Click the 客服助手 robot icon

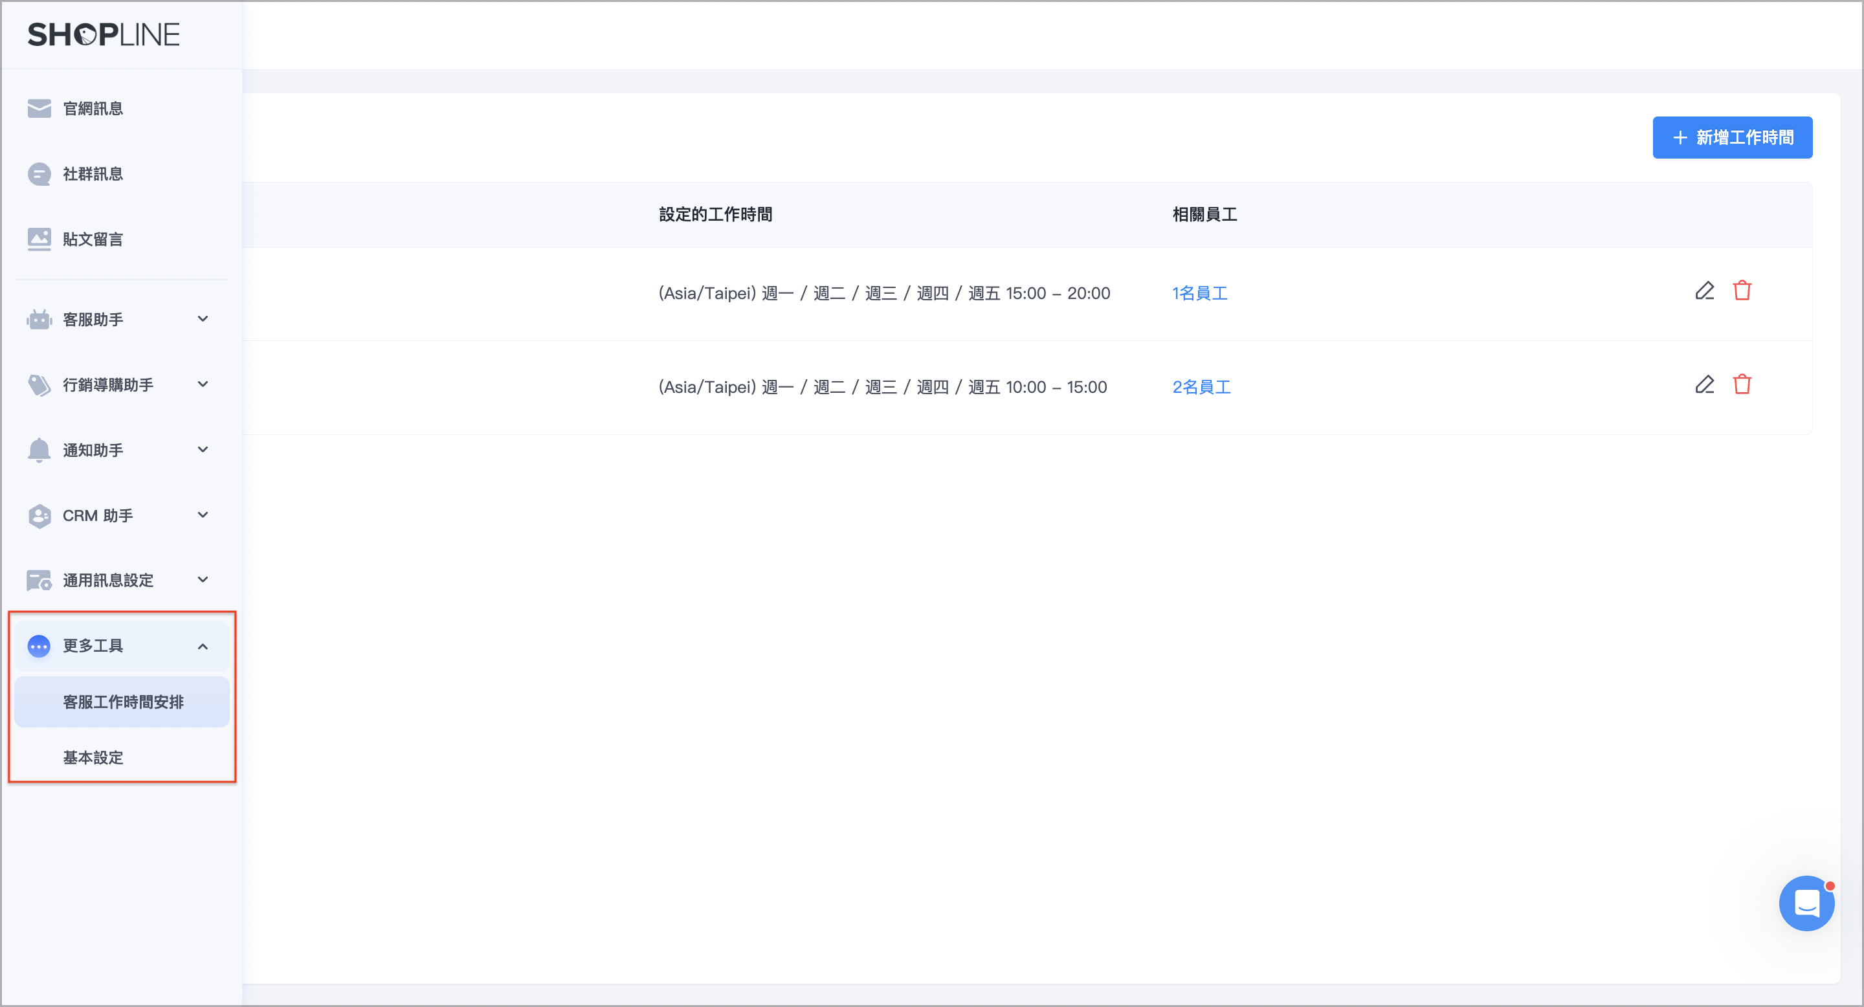pyautogui.click(x=39, y=319)
